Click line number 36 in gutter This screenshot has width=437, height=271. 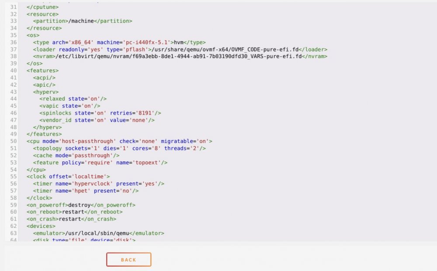[14, 42]
